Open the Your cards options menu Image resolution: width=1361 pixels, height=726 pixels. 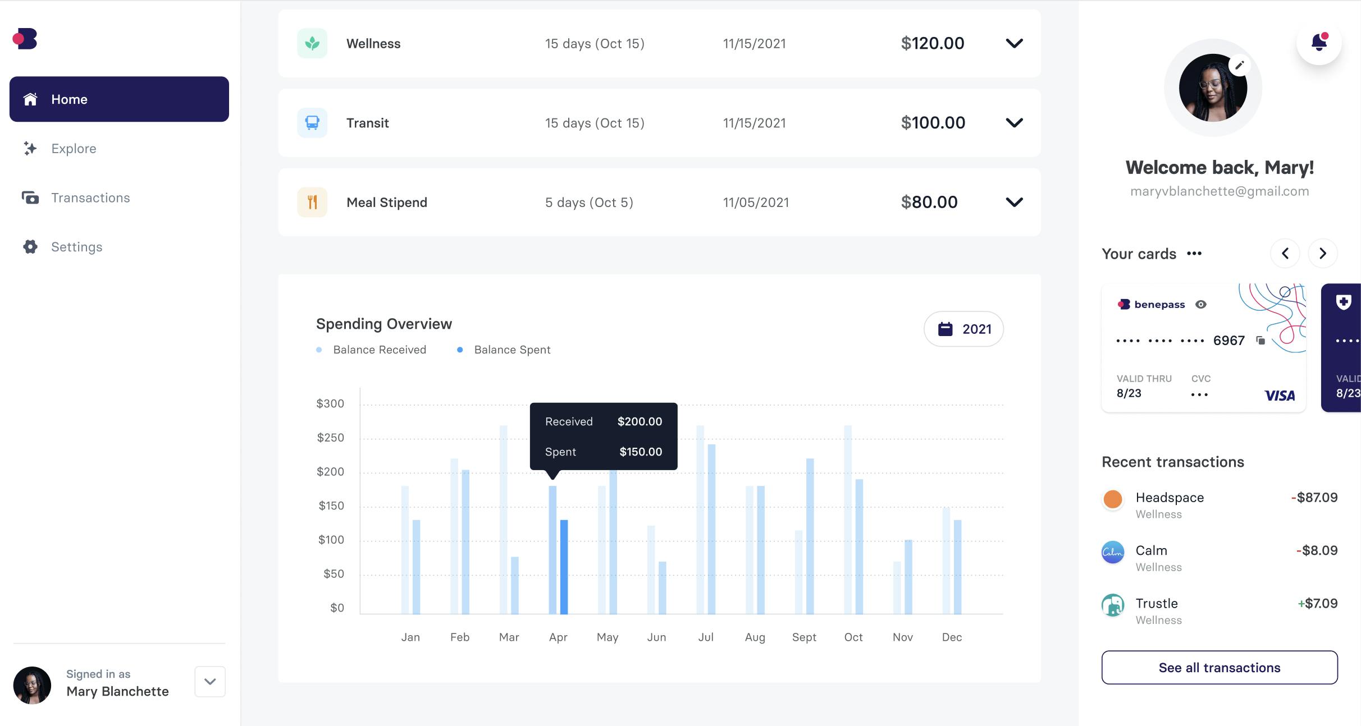1195,254
